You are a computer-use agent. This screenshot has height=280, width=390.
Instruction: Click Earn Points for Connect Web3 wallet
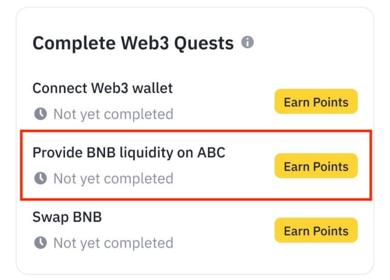(316, 101)
